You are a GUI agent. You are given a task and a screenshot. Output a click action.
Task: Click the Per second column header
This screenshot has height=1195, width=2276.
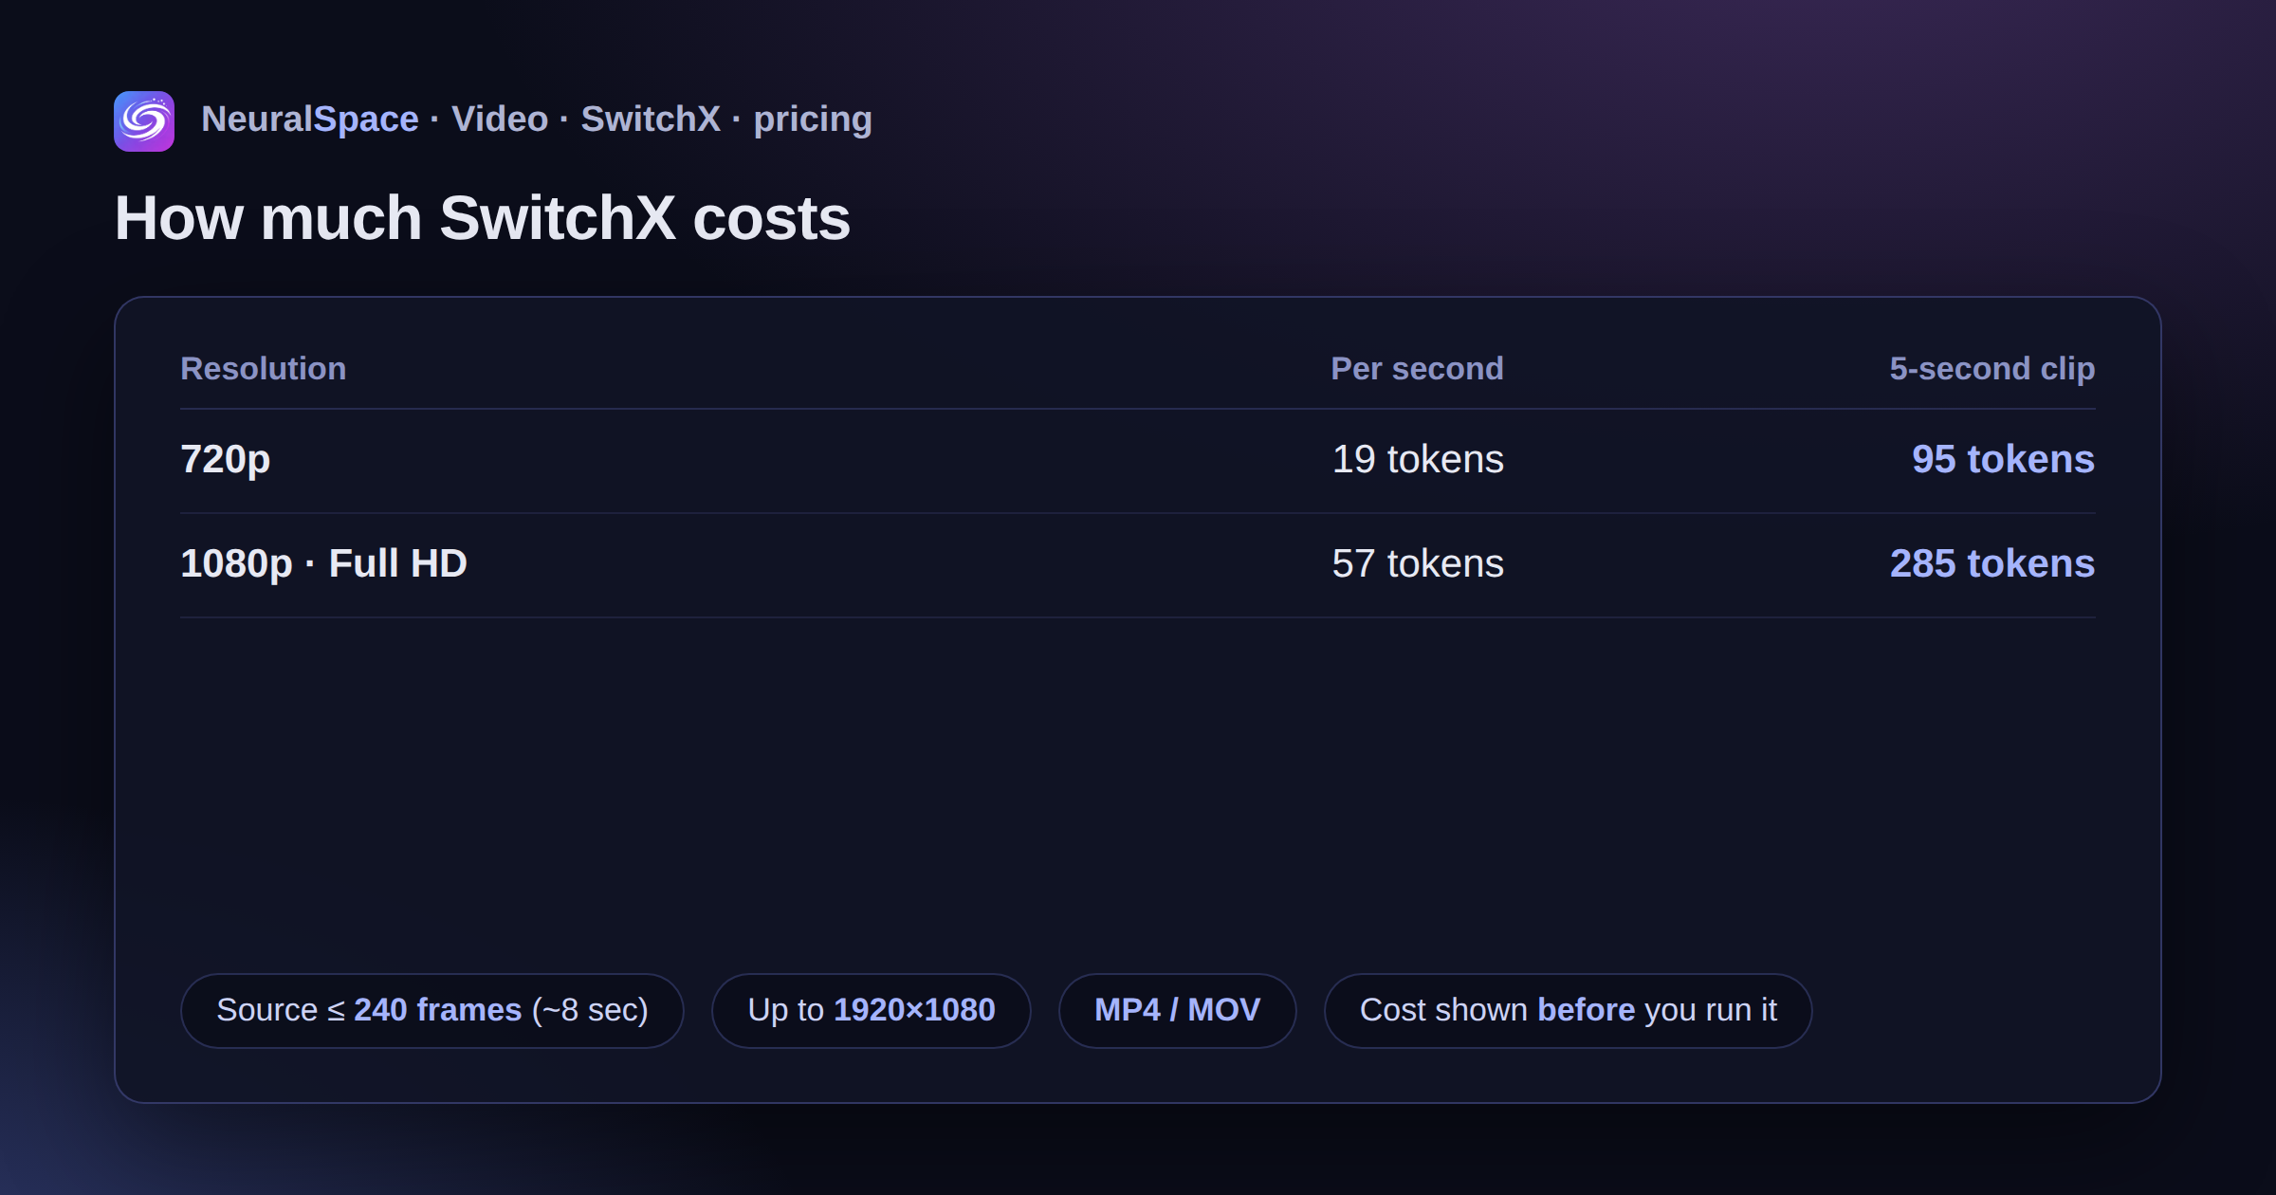1417,368
